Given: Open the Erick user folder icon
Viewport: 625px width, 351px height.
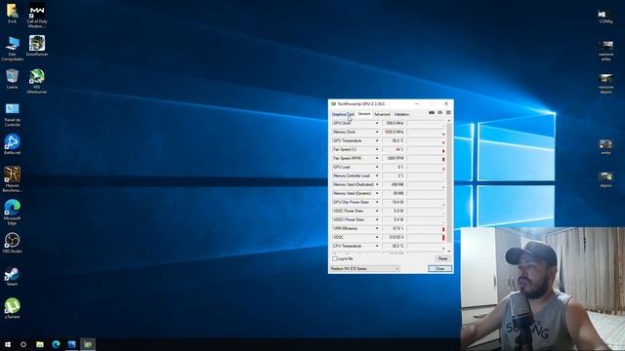Looking at the screenshot, I should tap(12, 13).
